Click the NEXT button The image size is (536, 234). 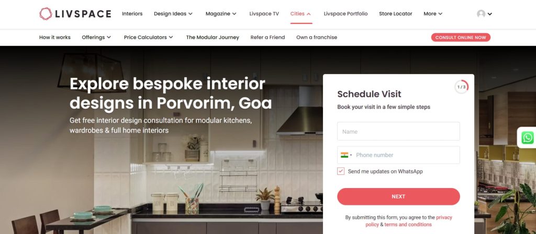coord(398,196)
